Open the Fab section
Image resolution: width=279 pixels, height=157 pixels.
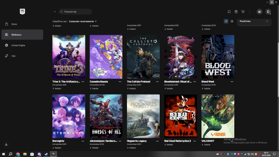point(22,56)
